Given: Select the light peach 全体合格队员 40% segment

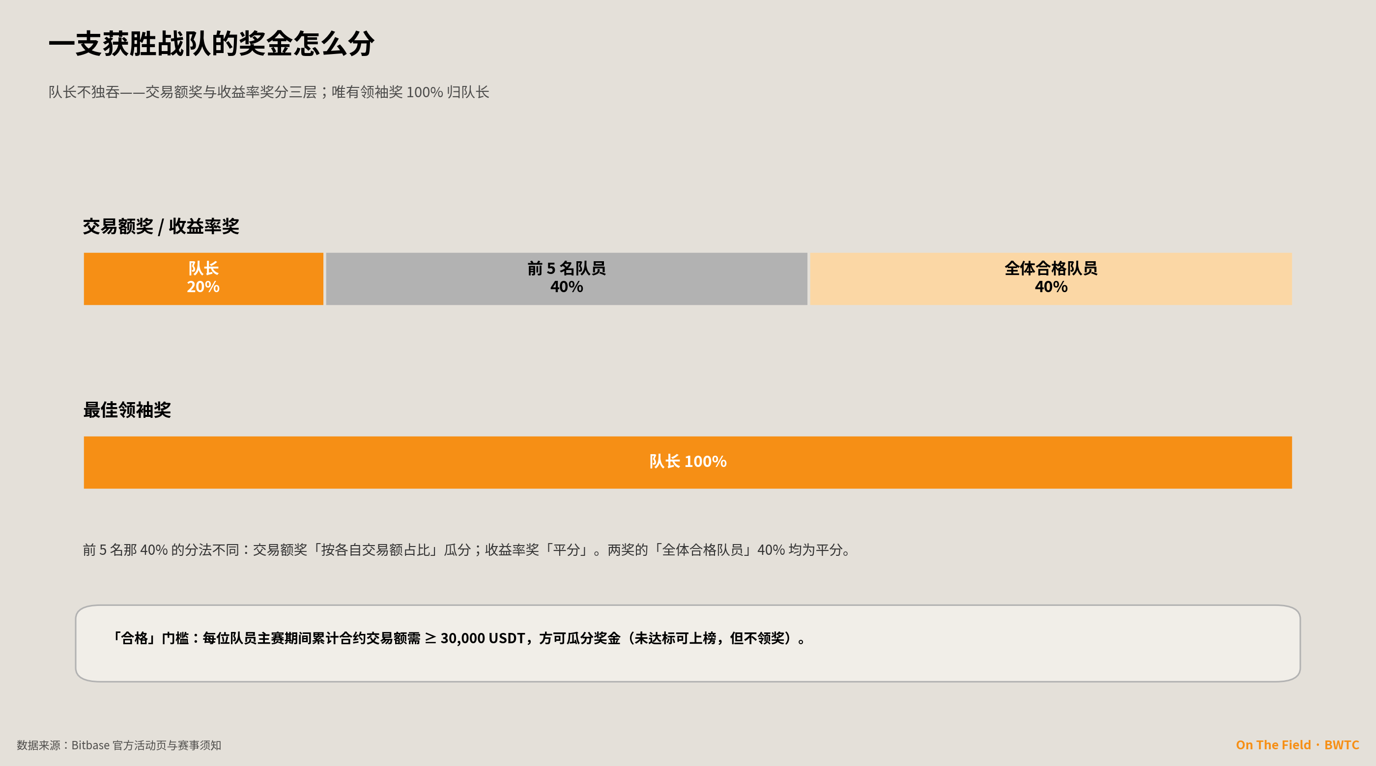Looking at the screenshot, I should click(1051, 278).
